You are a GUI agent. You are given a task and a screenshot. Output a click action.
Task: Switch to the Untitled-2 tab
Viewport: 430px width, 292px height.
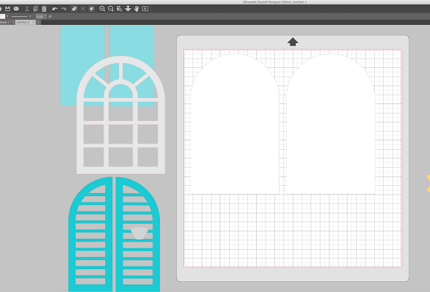point(23,22)
